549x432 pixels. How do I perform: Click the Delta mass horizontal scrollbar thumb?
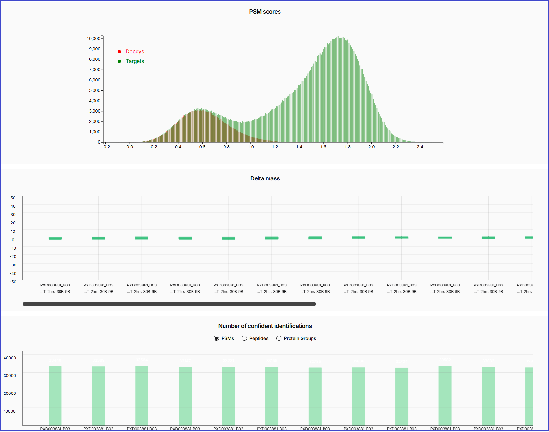pyautogui.click(x=169, y=304)
